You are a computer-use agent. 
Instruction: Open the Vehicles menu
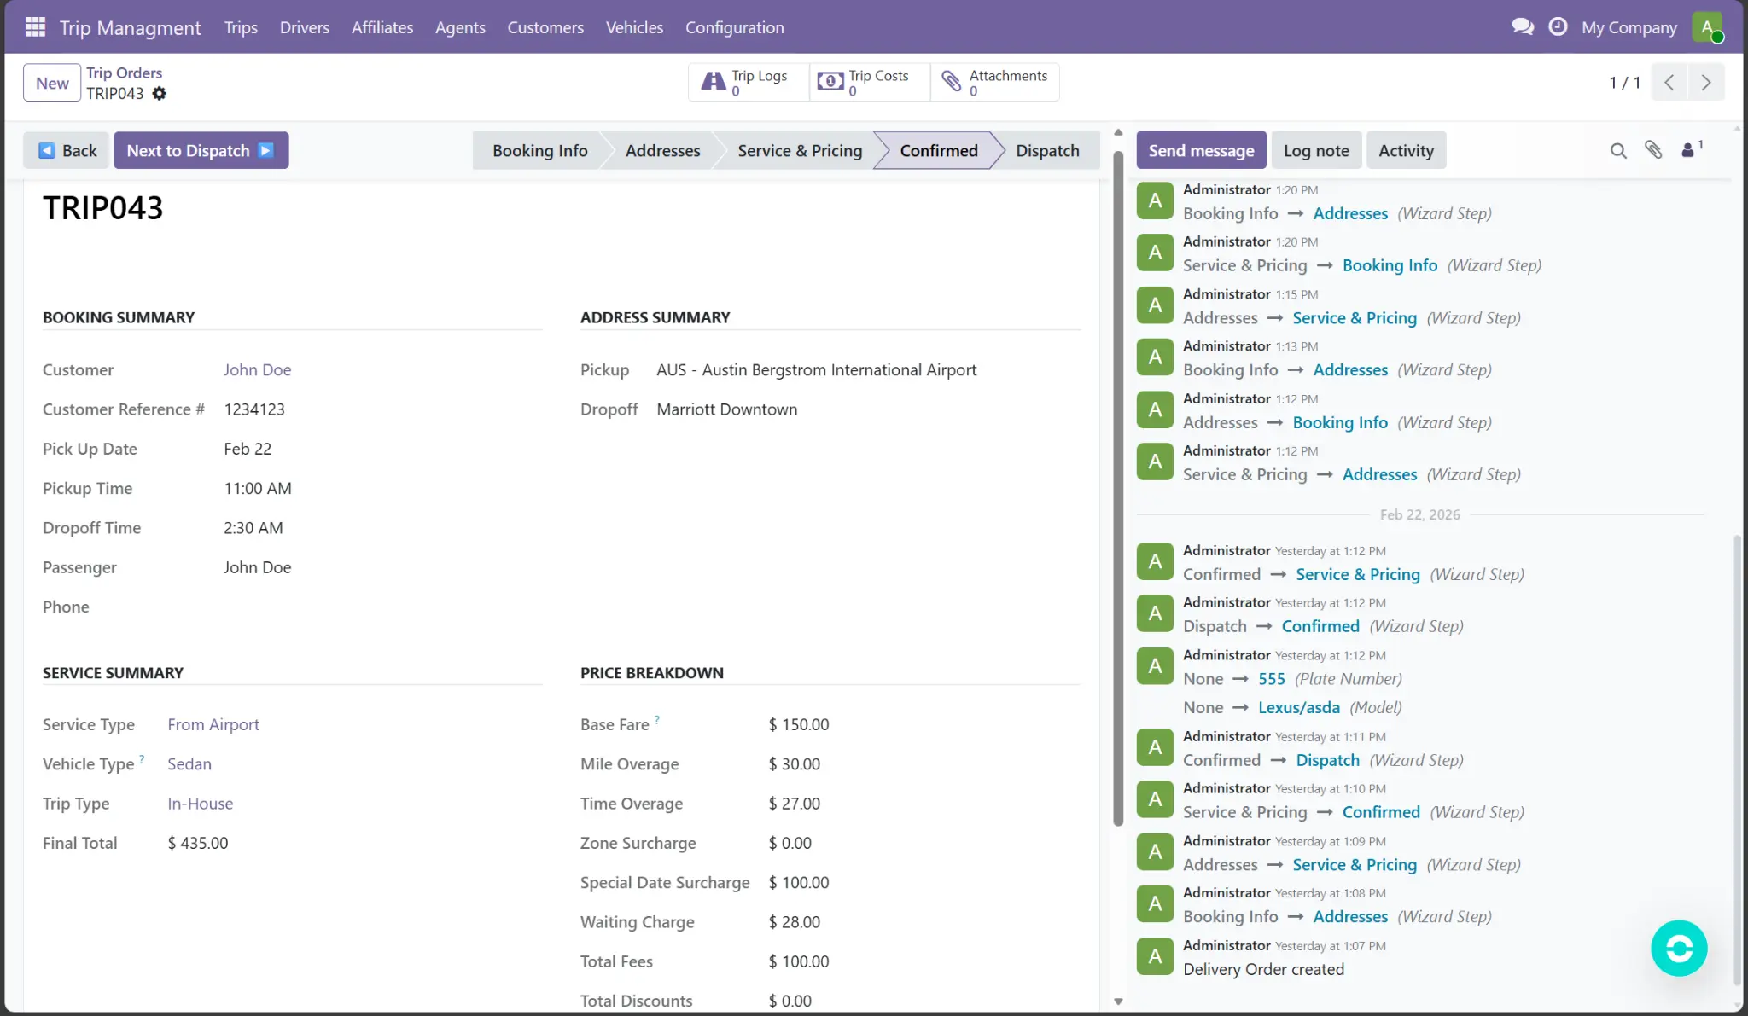click(634, 27)
